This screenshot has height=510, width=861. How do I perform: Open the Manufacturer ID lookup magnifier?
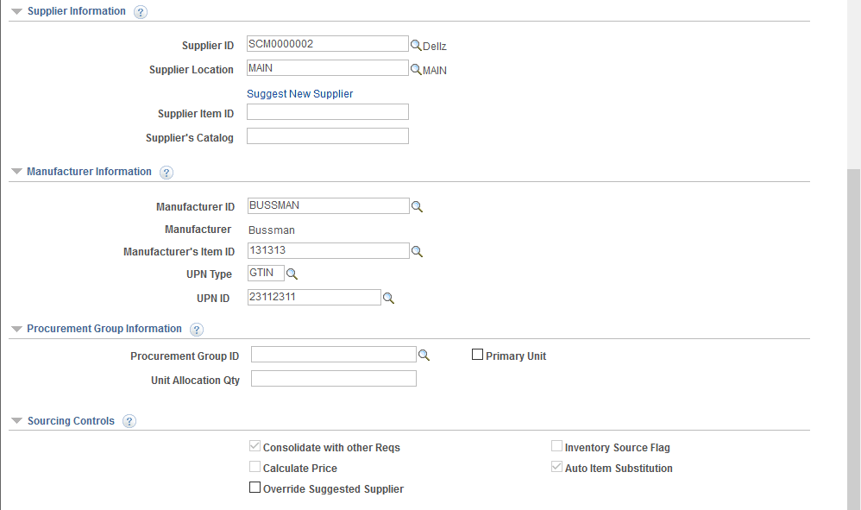click(418, 206)
